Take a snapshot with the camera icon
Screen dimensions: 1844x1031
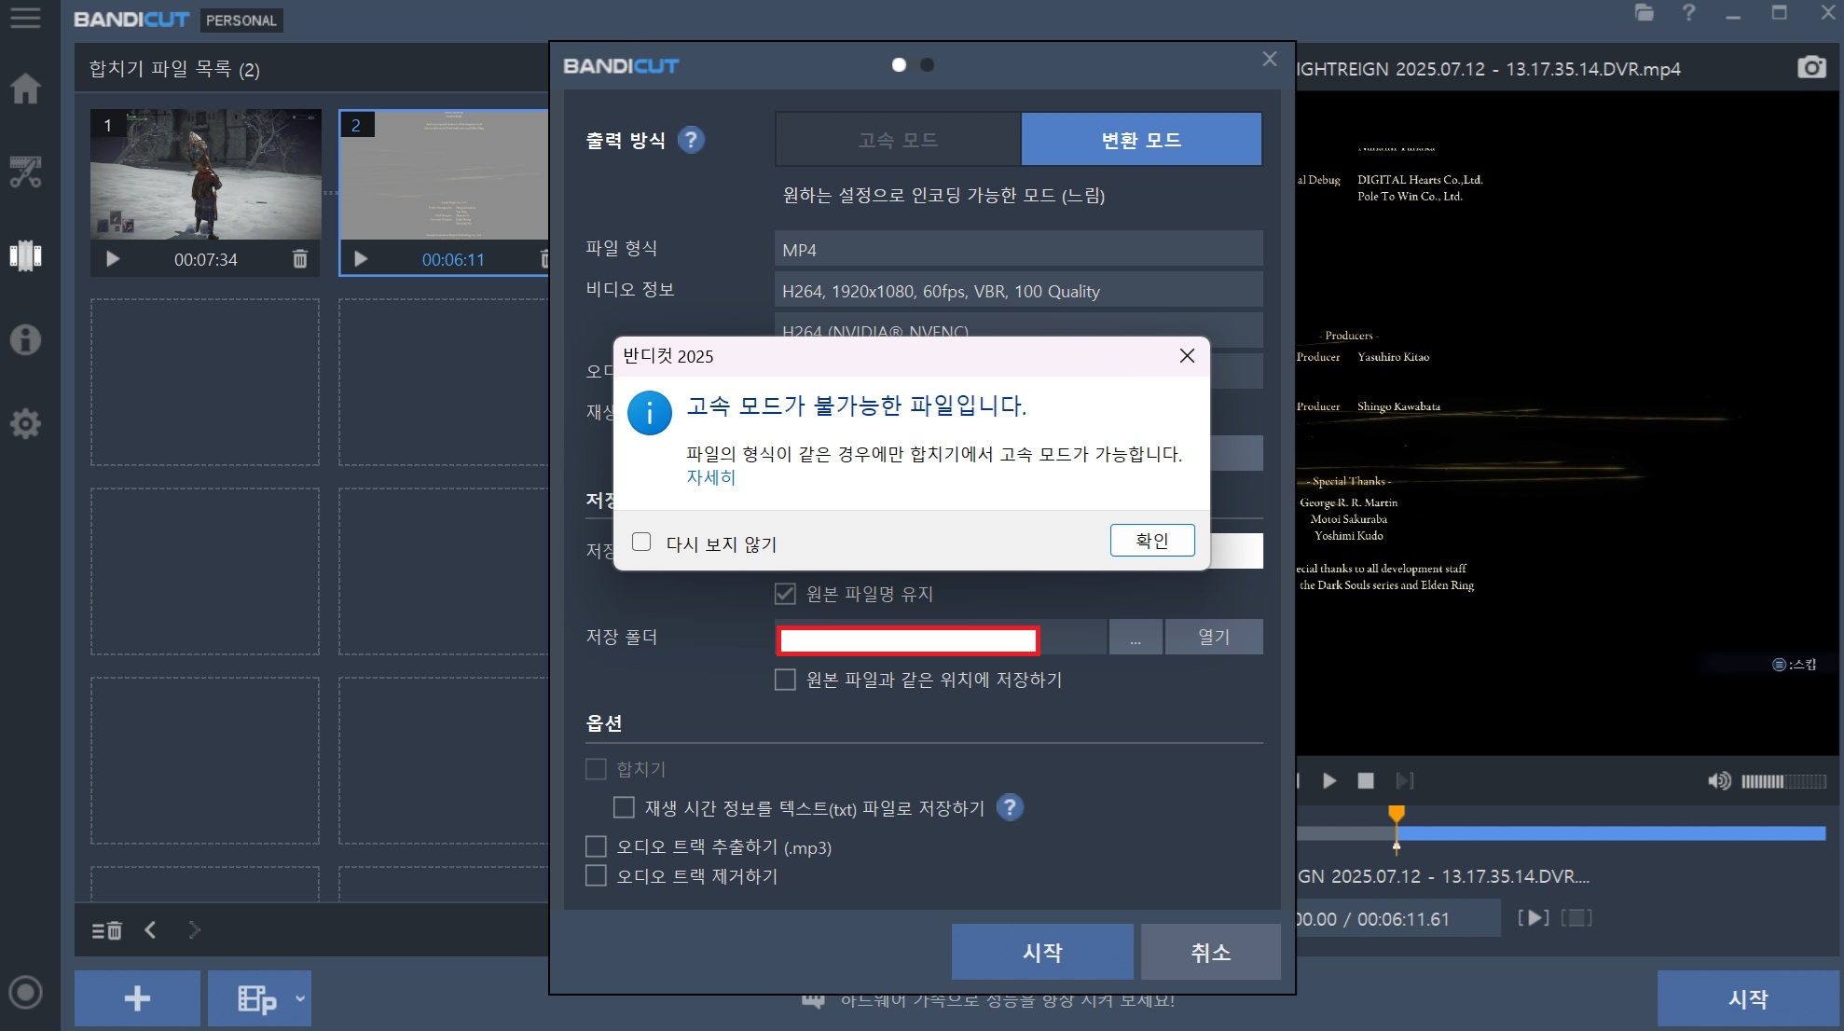pyautogui.click(x=1811, y=67)
